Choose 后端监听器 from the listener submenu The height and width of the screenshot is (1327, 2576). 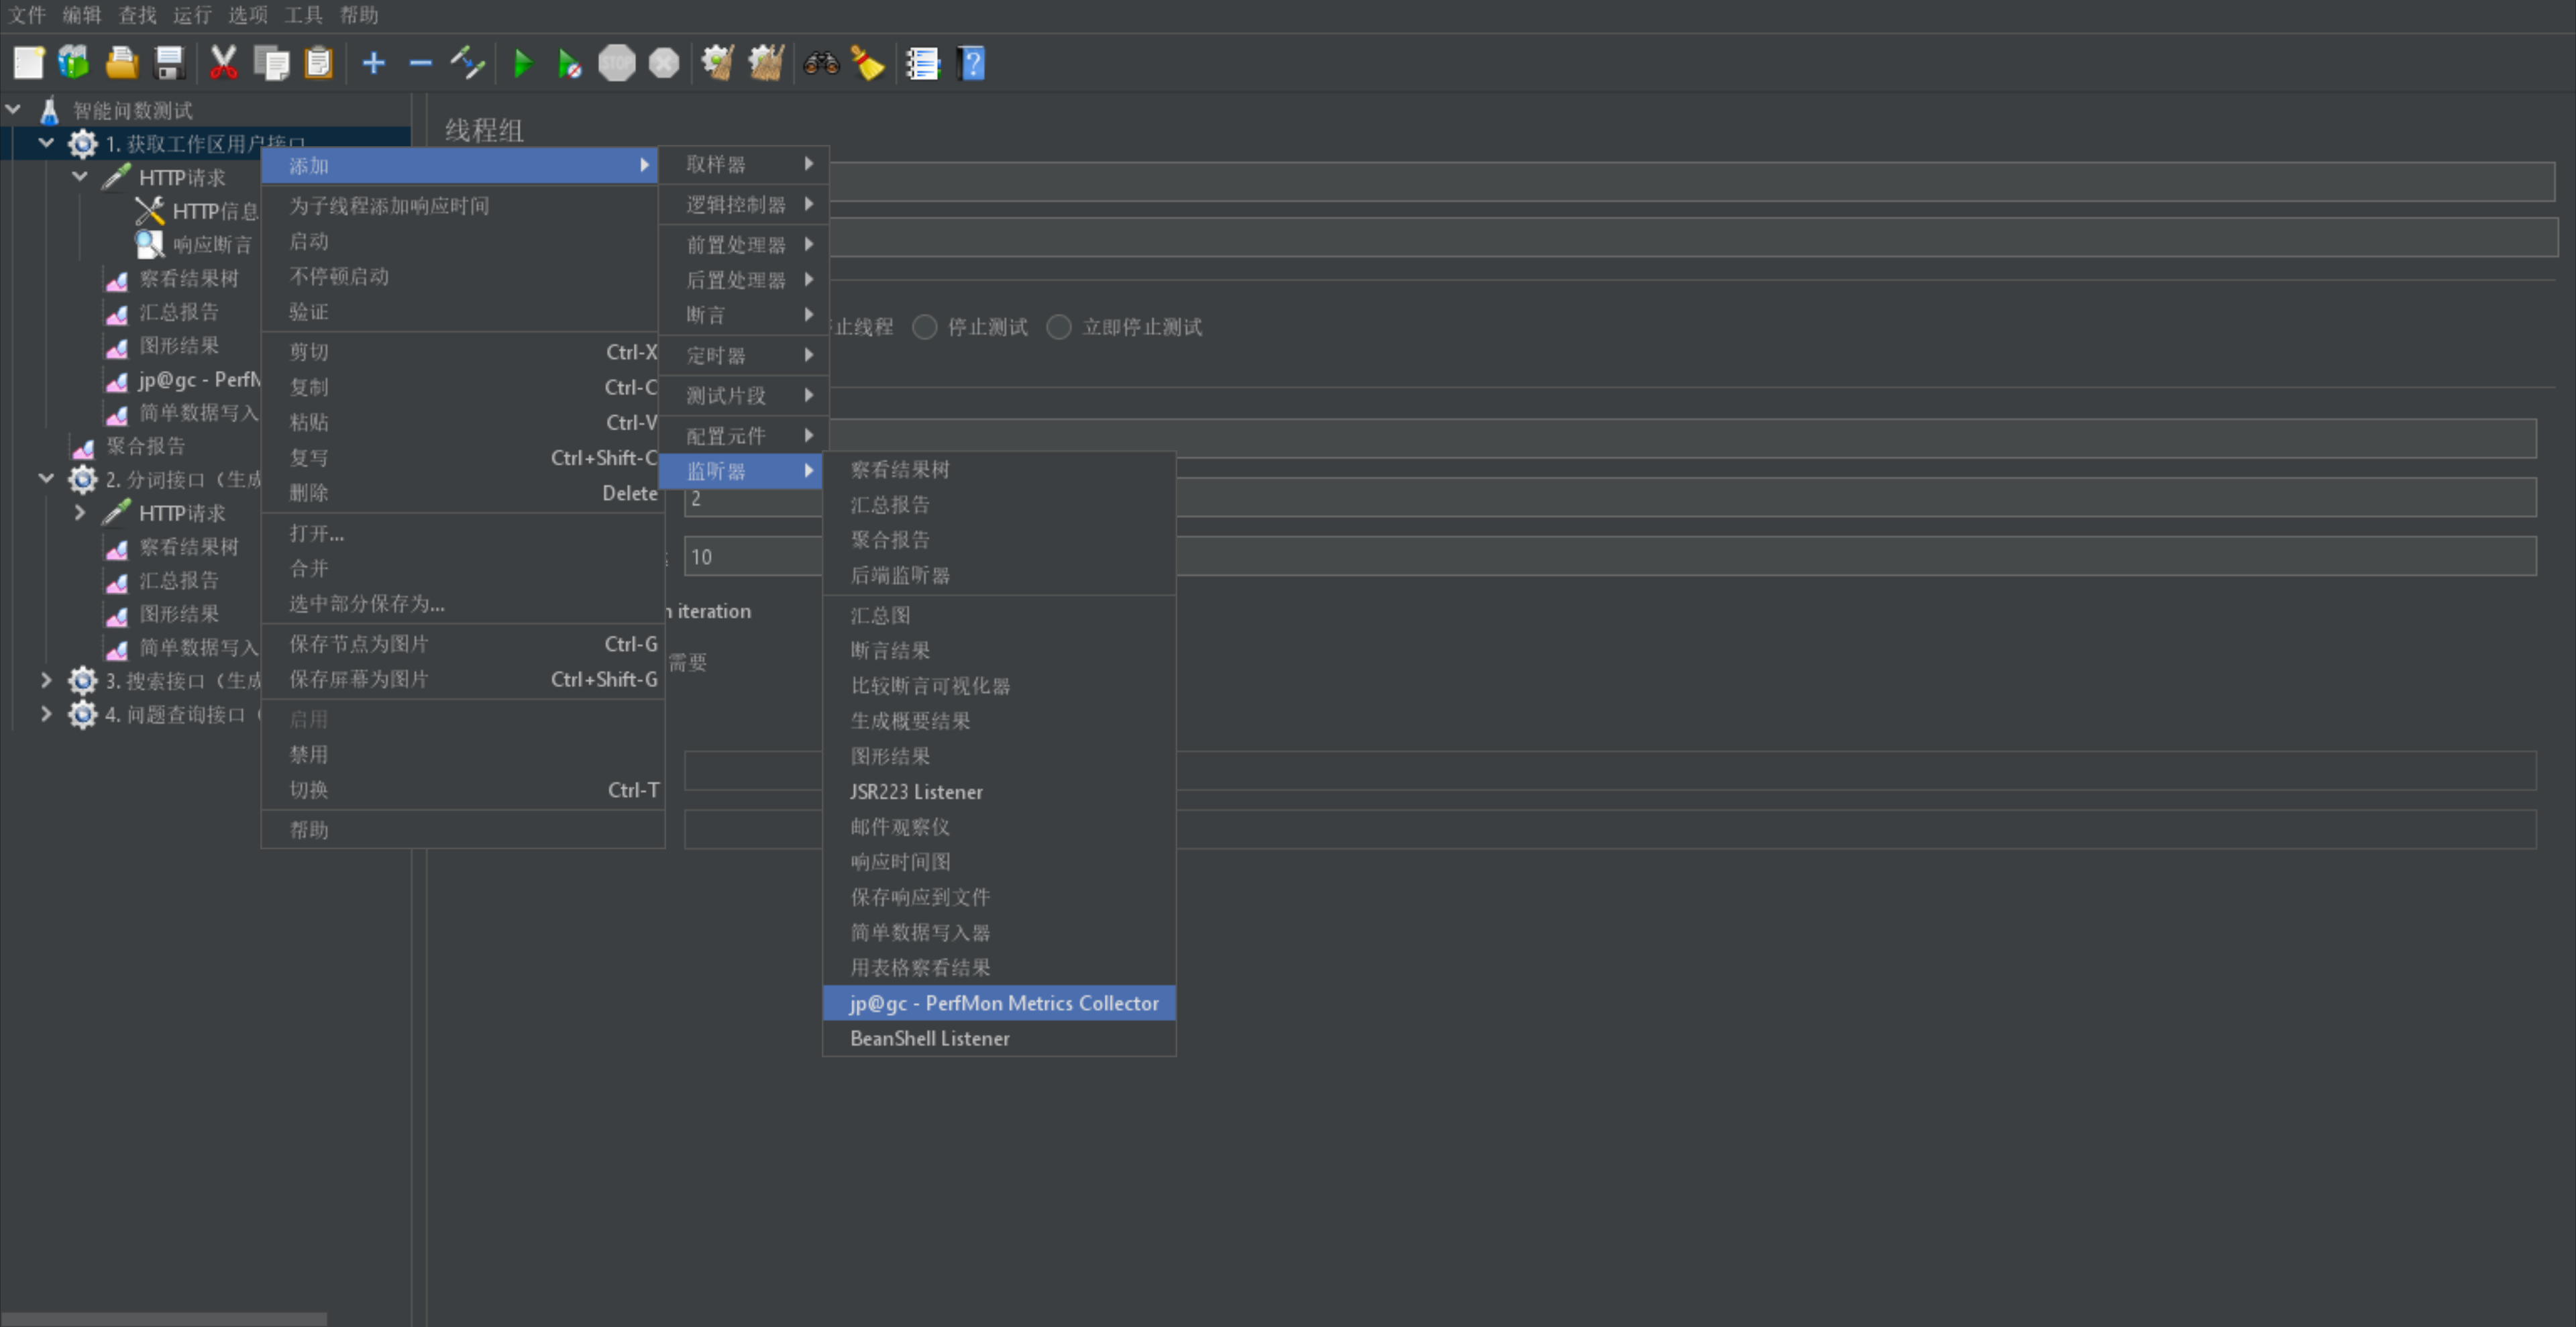pos(999,575)
